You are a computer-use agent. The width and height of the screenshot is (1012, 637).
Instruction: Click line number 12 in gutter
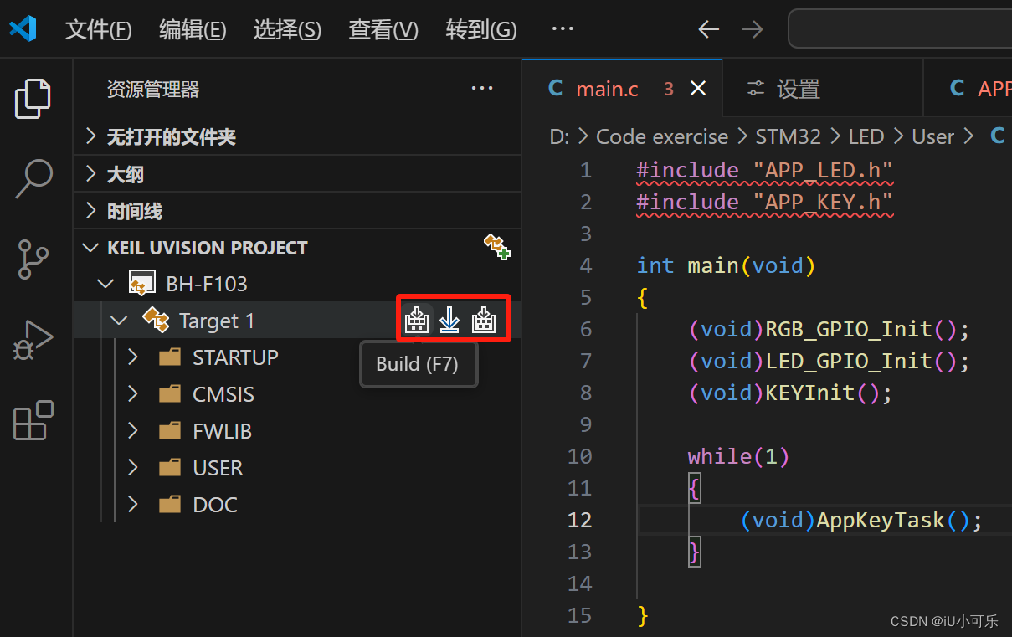coord(579,520)
